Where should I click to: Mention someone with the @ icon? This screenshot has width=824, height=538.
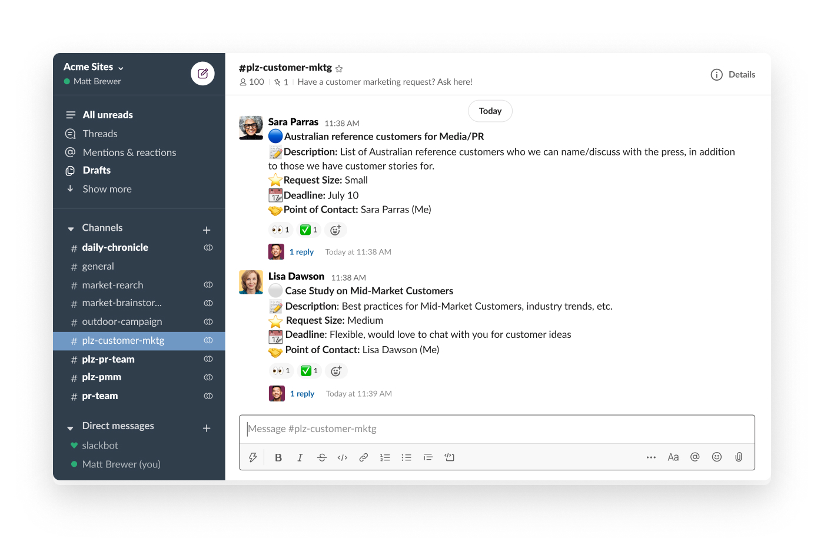click(695, 457)
